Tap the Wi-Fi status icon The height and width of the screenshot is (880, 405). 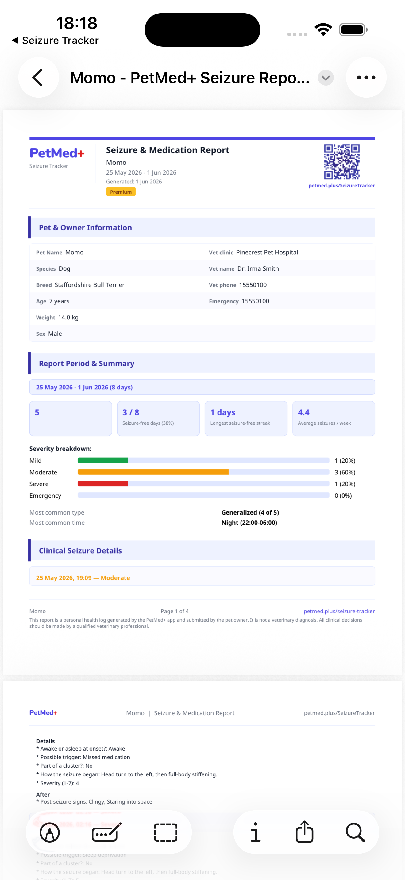coord(323,29)
